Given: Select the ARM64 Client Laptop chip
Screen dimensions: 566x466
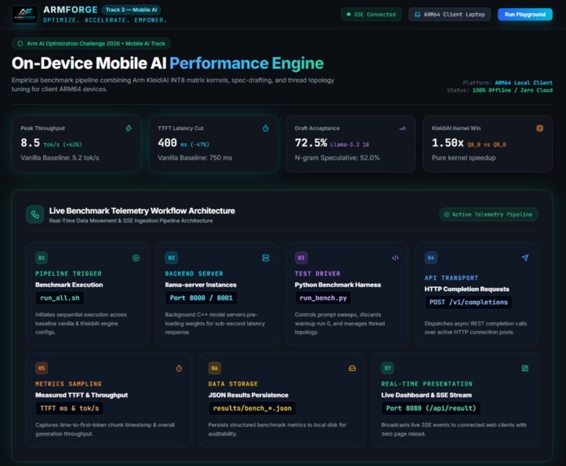Looking at the screenshot, I should 450,15.
